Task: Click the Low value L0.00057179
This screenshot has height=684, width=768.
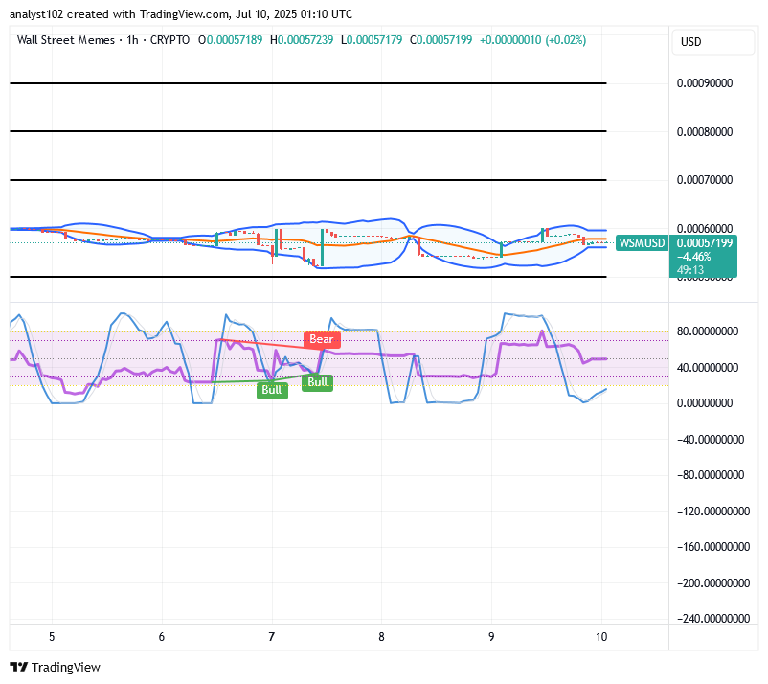Action: tap(372, 40)
